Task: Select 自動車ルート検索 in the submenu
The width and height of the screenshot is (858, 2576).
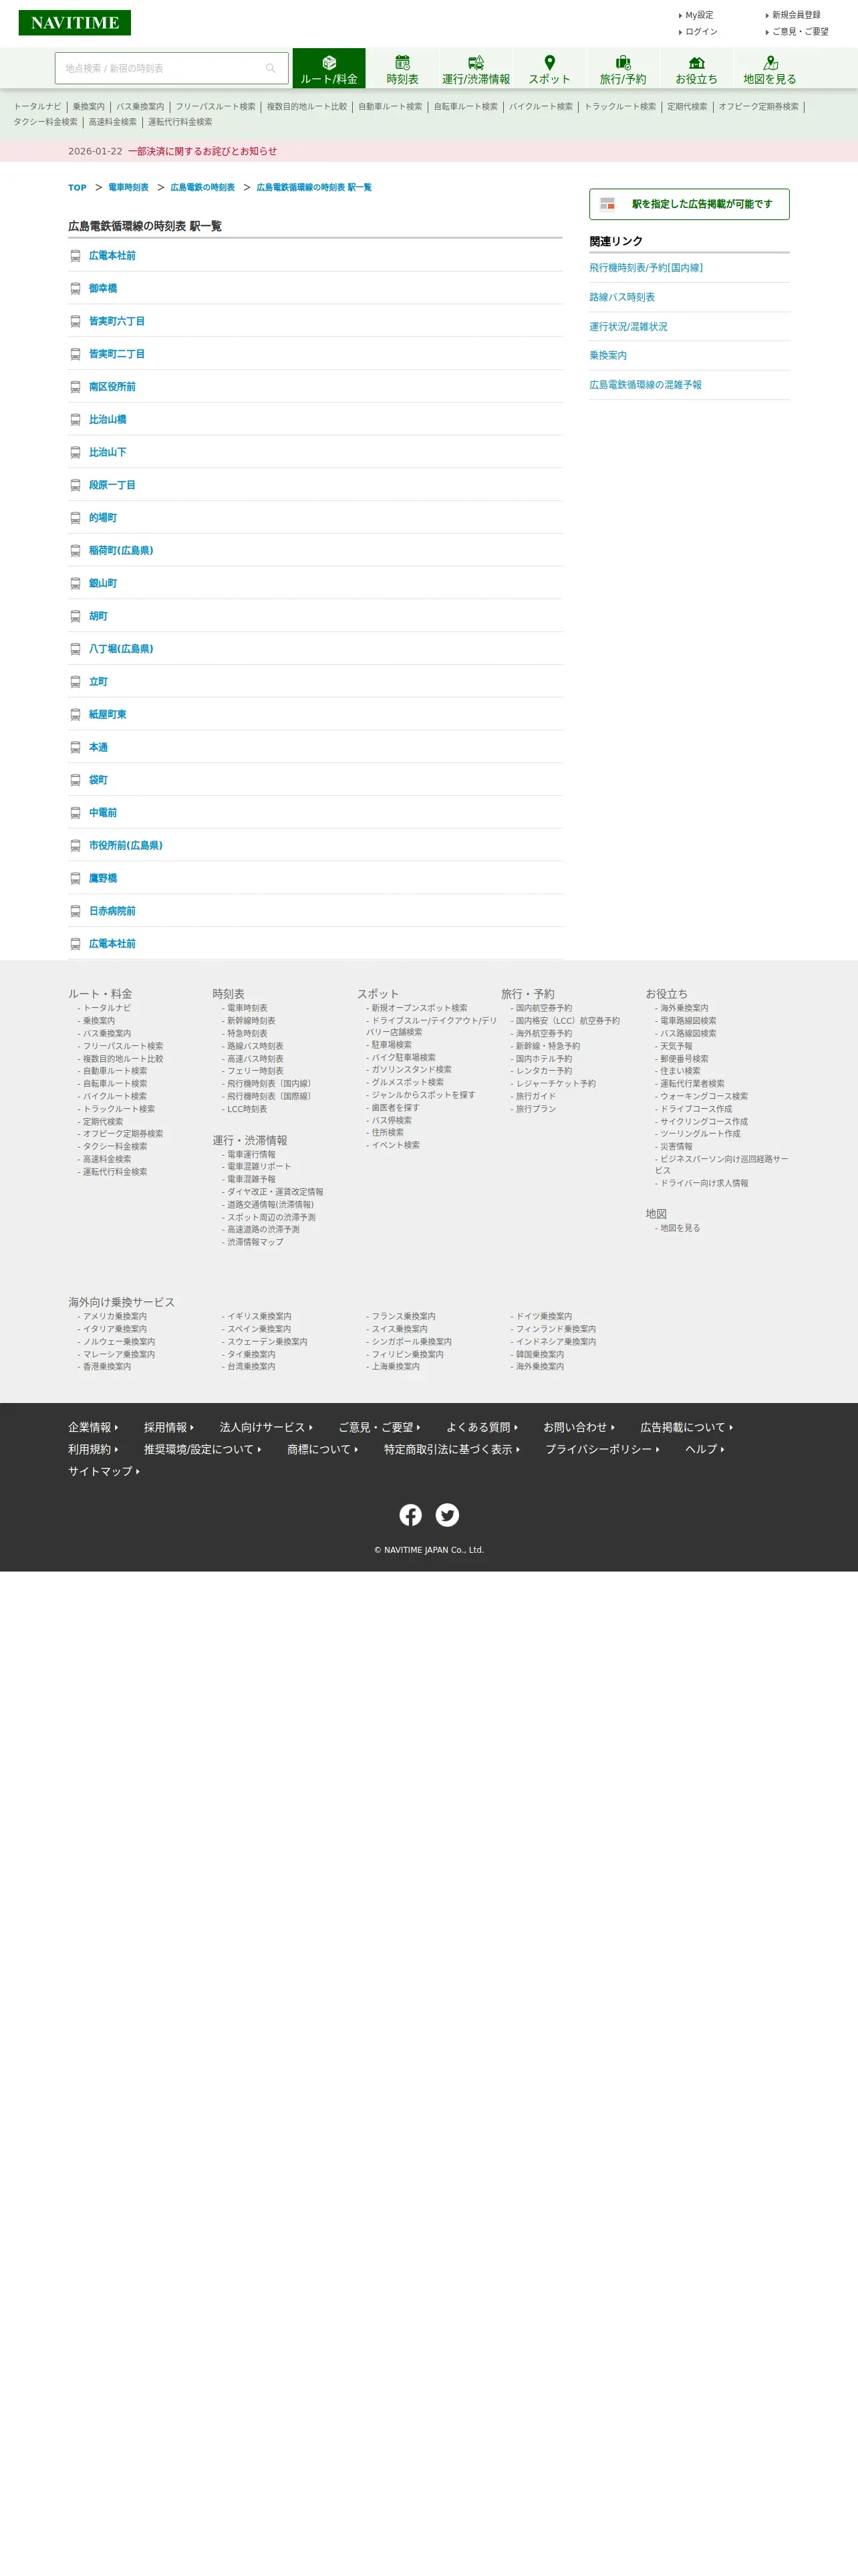Action: [x=390, y=107]
